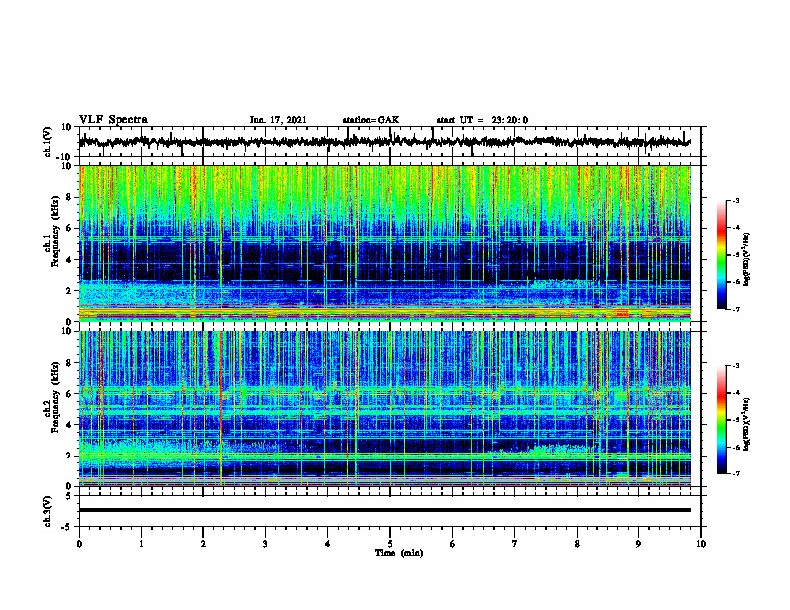Click the "-7" label on the ch.2 color scale
Screen dimensions: 790x610
pos(735,473)
